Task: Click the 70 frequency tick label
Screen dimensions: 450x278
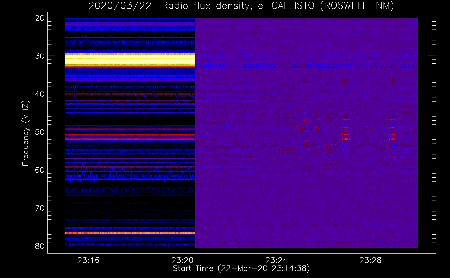Action: point(40,208)
